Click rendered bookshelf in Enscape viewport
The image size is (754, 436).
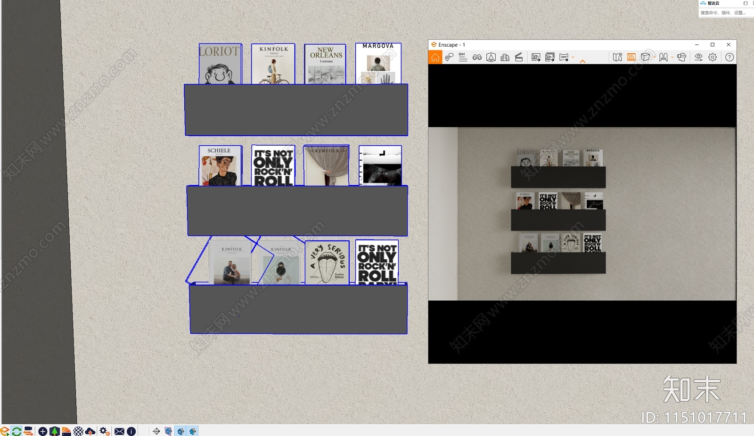[x=558, y=211]
